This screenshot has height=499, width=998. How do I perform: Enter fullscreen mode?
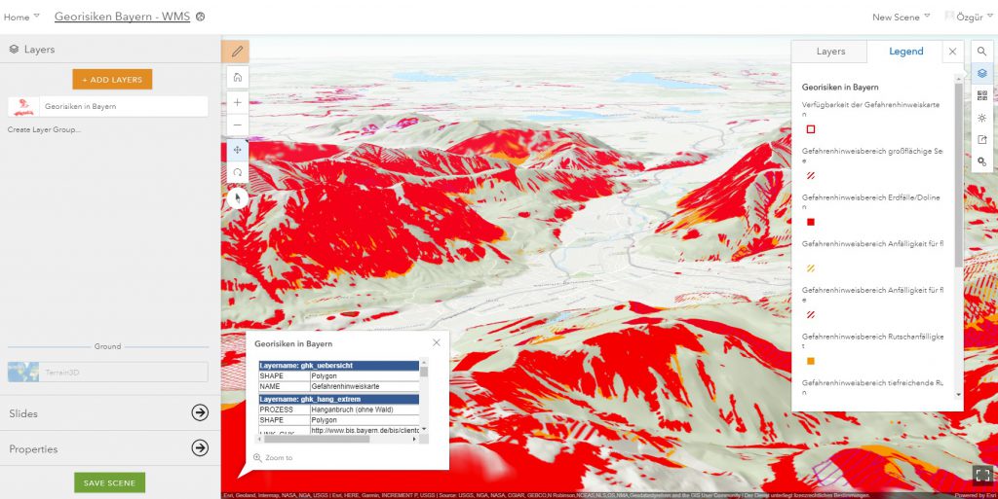[982, 475]
